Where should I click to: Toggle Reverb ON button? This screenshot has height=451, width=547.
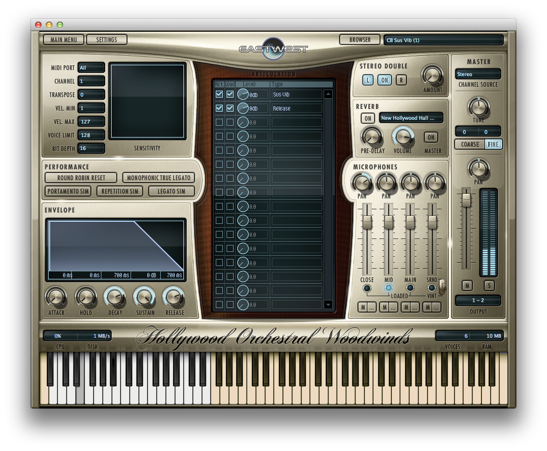pos(368,118)
